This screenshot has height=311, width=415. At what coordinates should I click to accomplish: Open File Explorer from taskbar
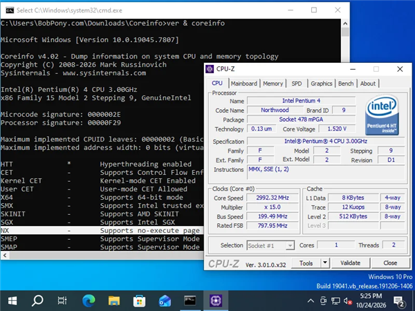(114, 301)
